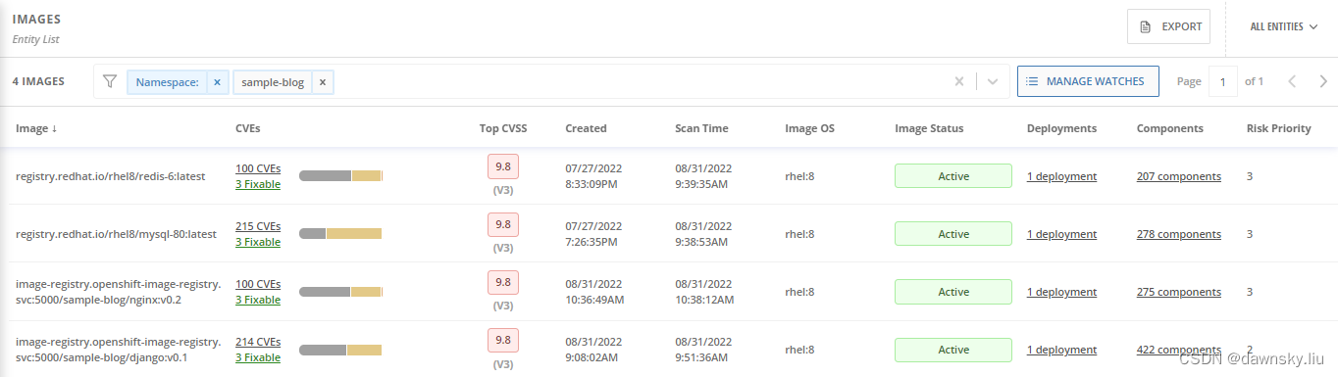The width and height of the screenshot is (1338, 377).
Task: Sort by the Created column header
Action: point(586,128)
